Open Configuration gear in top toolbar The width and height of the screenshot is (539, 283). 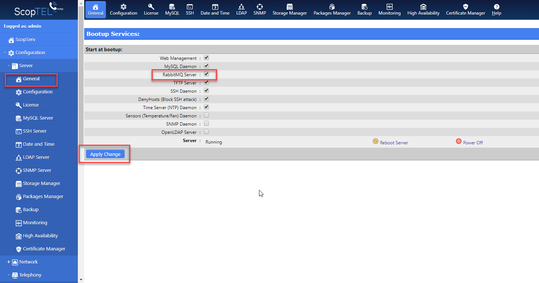tap(124, 10)
